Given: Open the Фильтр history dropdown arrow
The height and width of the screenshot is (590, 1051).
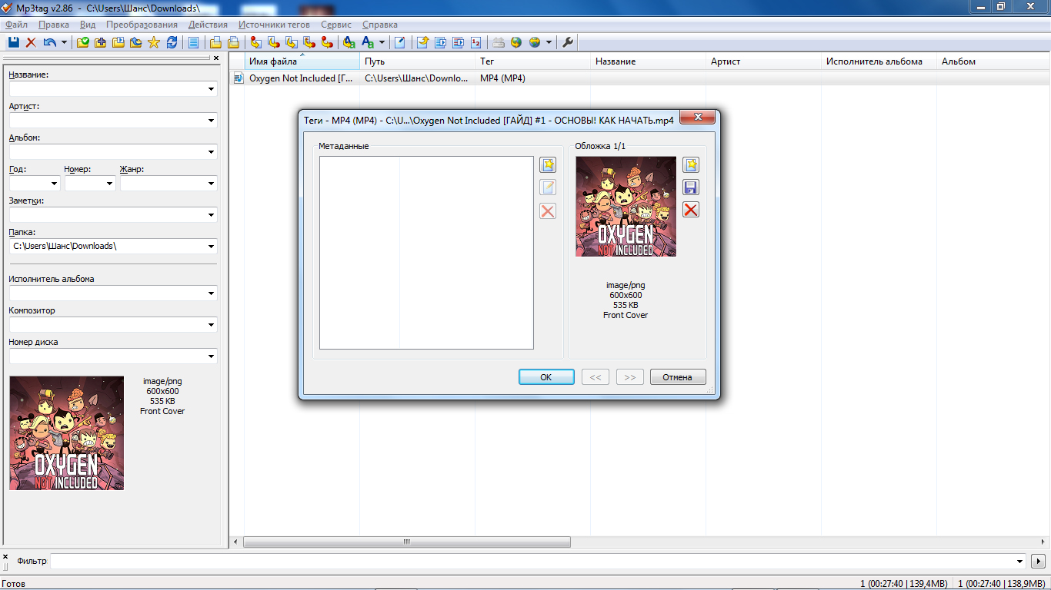Looking at the screenshot, I should click(1020, 562).
